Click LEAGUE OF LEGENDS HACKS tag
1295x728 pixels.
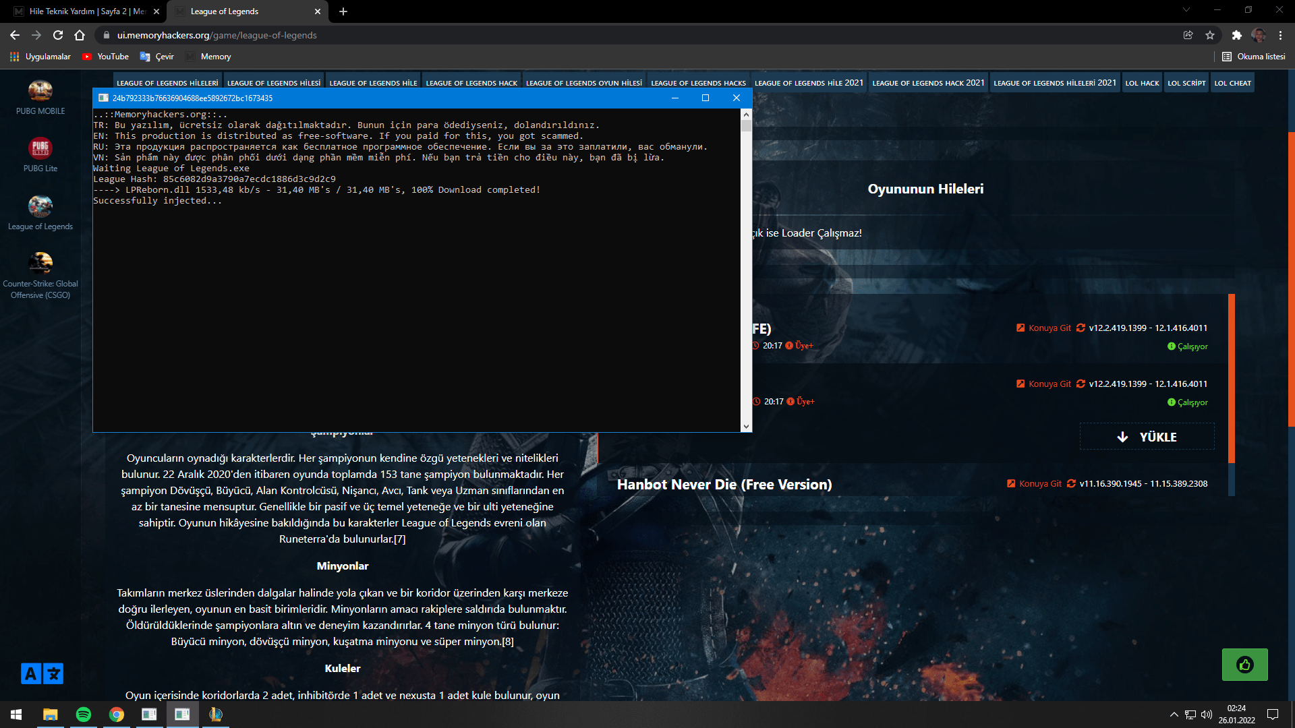pos(699,83)
